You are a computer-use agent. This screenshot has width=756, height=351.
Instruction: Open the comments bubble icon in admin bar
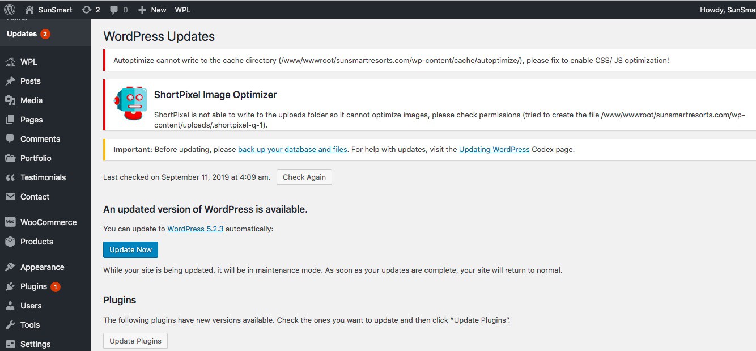pos(115,9)
